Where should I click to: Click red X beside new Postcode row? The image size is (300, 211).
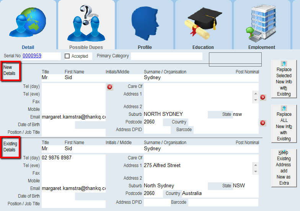pyautogui.click(x=263, y=123)
